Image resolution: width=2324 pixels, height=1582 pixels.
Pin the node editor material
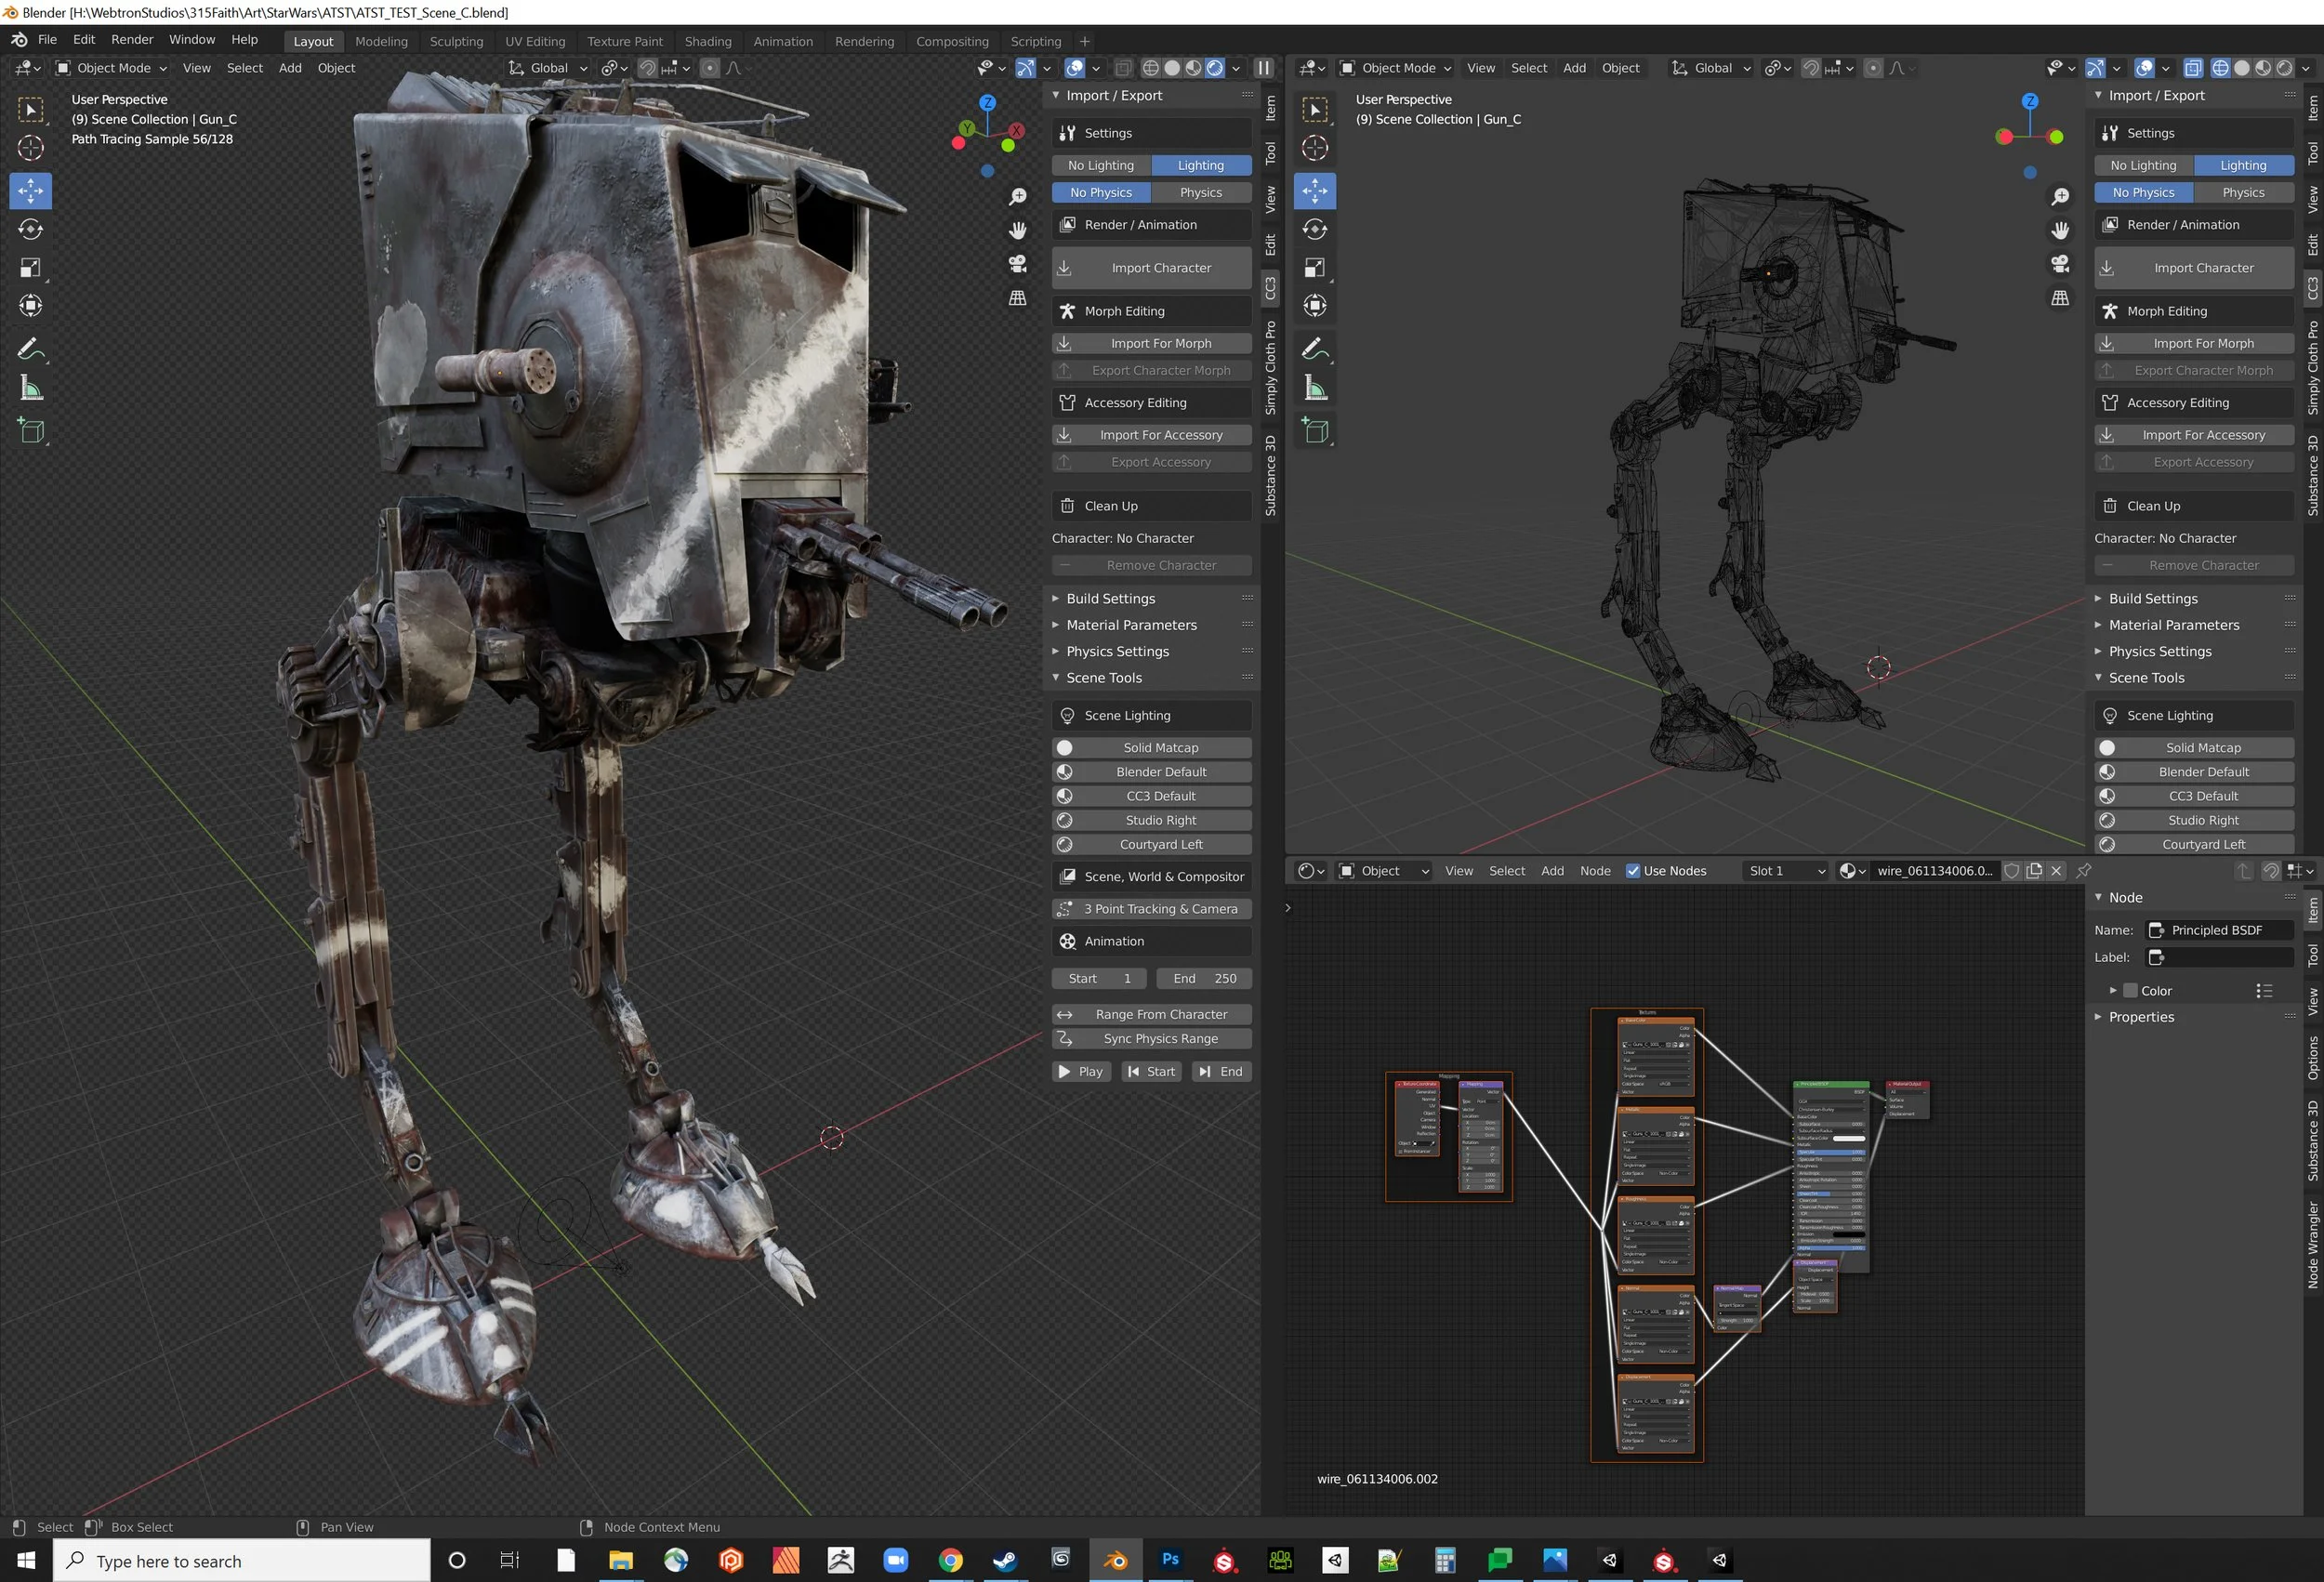[2084, 871]
